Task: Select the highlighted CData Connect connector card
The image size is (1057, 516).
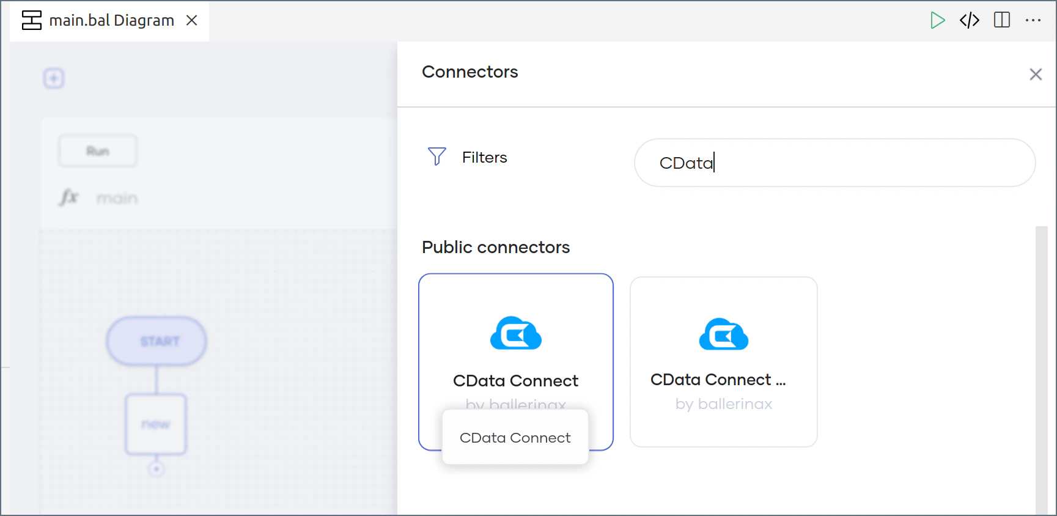Action: [x=516, y=362]
